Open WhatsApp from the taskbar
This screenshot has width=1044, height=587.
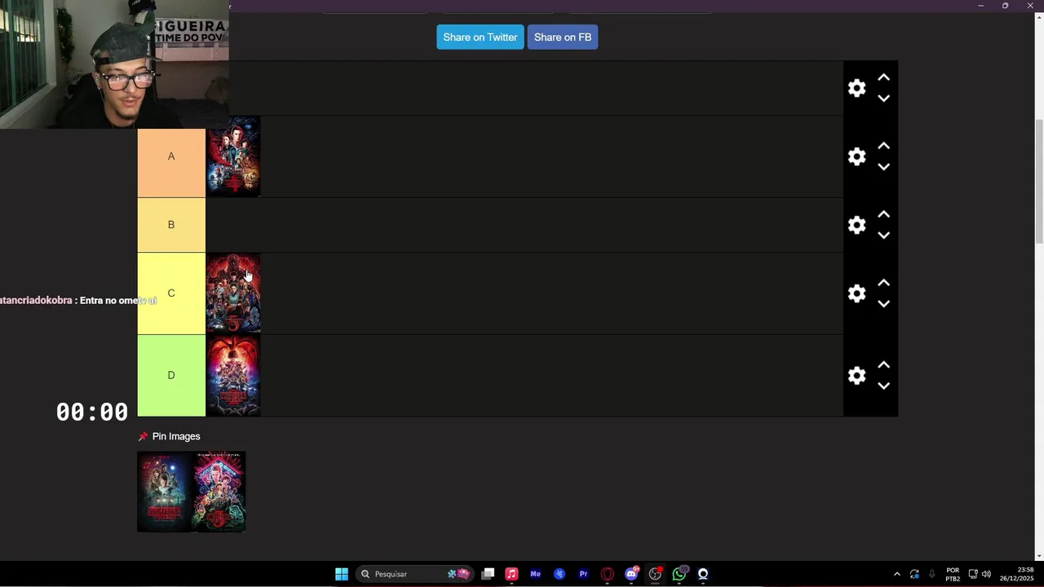(679, 574)
